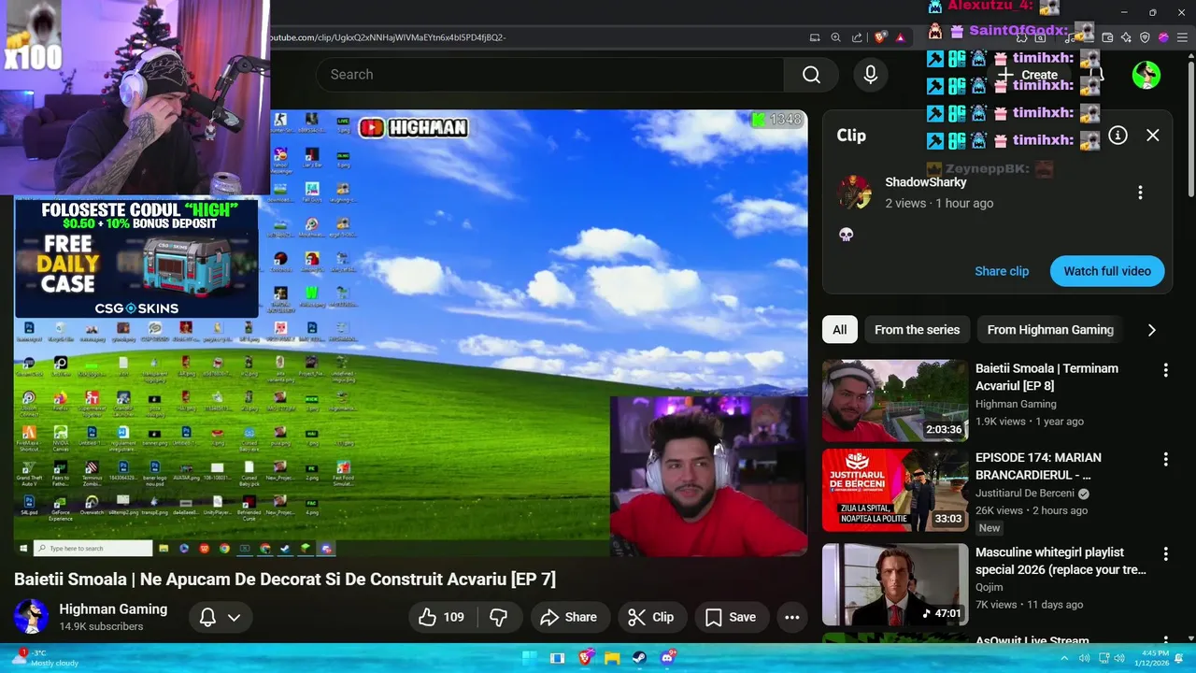This screenshot has width=1196, height=673.
Task: Open more options for ShadowSharky's clip
Action: pyautogui.click(x=1140, y=193)
